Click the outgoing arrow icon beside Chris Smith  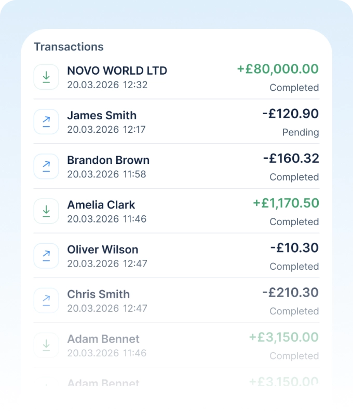46,300
